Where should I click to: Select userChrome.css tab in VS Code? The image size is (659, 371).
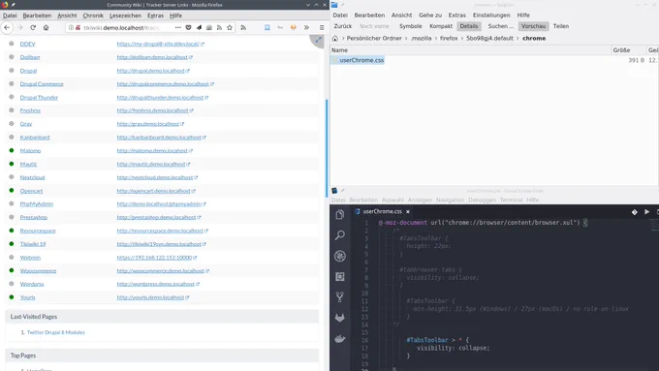382,212
